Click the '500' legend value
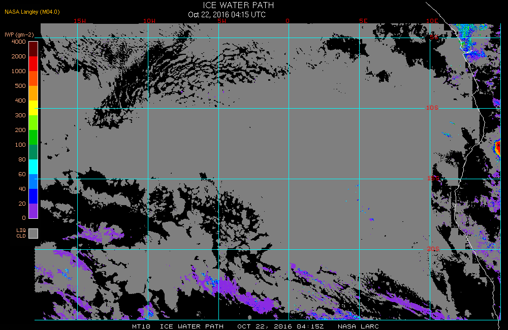 point(20,86)
